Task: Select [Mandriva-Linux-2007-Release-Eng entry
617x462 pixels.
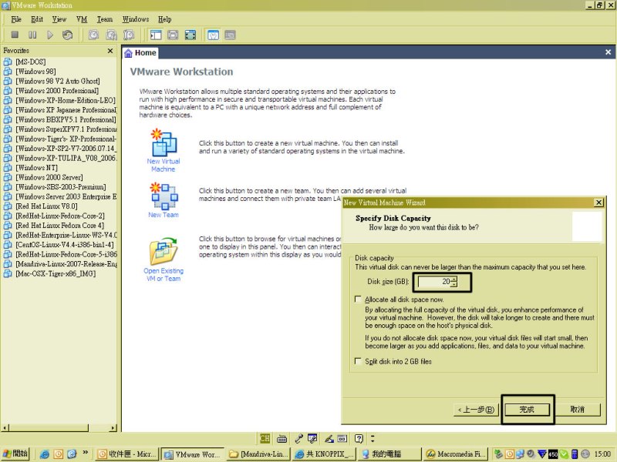Action: coord(66,264)
